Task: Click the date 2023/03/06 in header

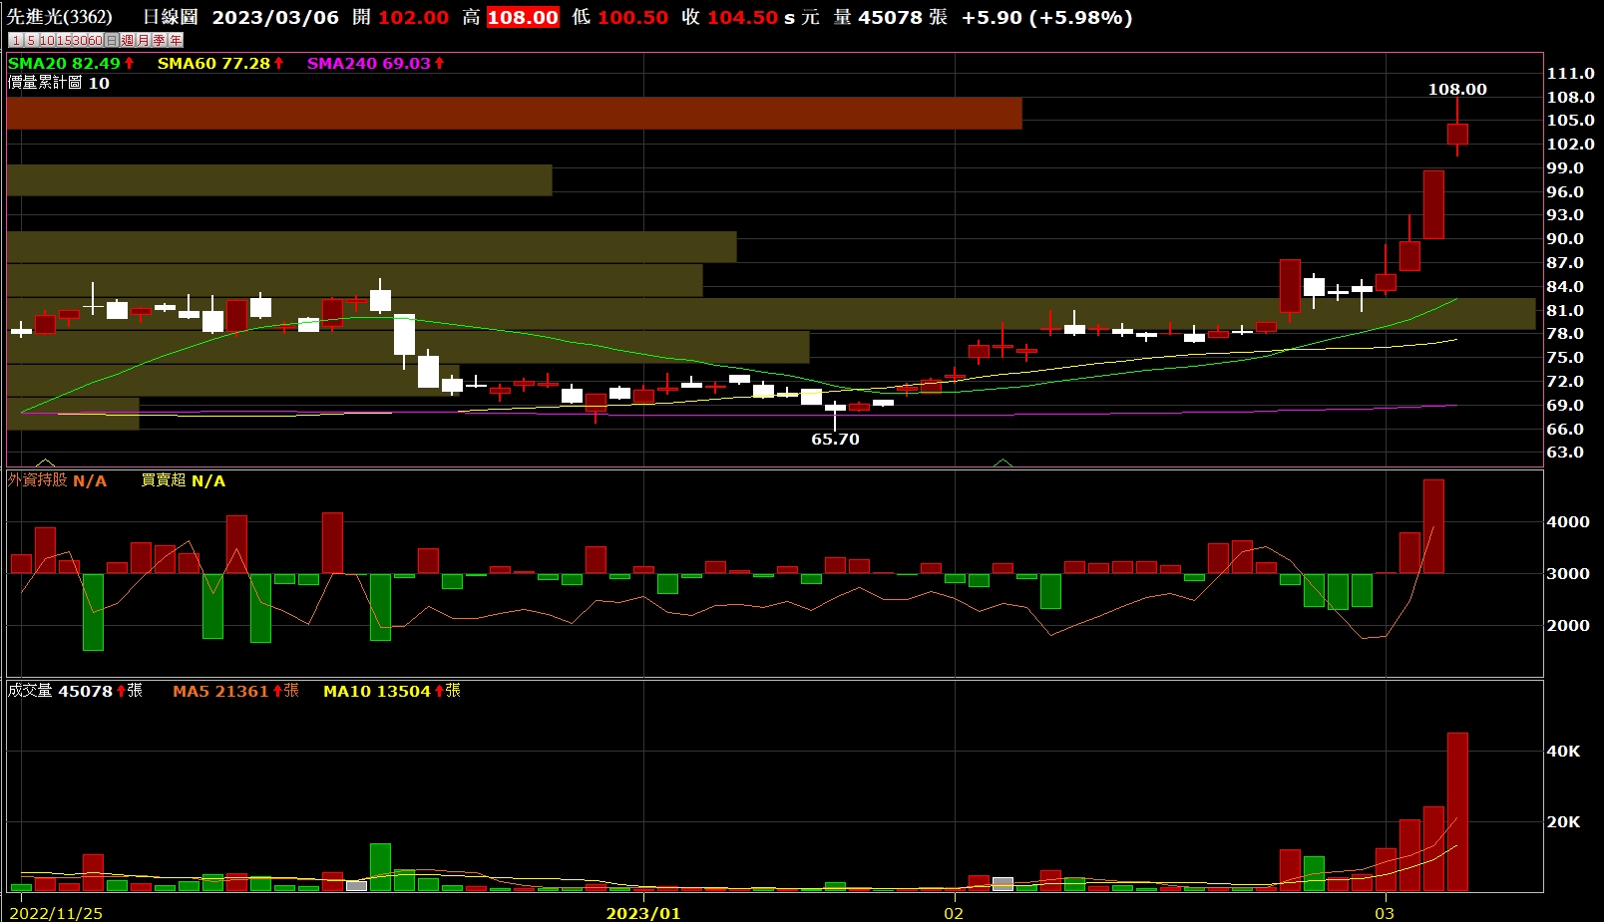Action: (275, 17)
